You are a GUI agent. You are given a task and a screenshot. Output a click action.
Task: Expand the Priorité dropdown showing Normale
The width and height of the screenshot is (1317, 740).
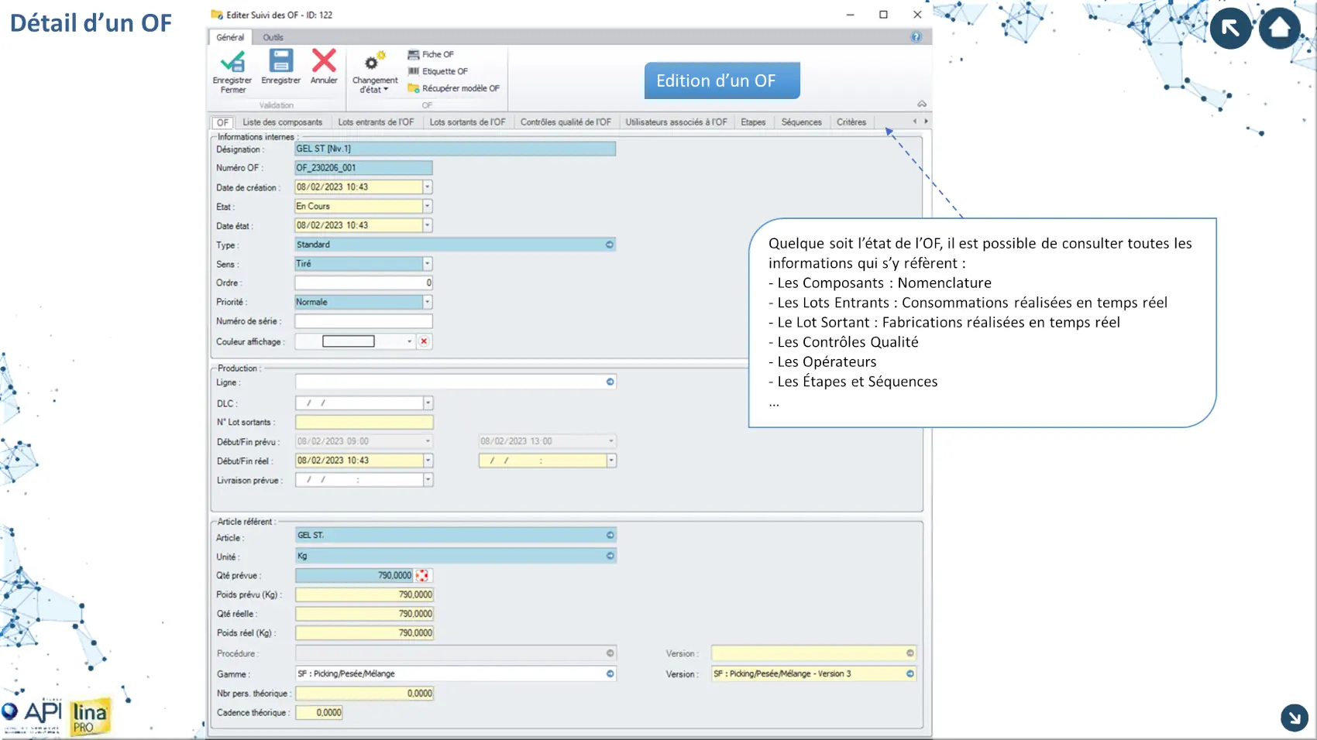[x=427, y=303]
